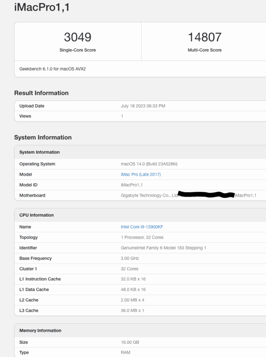
Task: Select the memory type value RAM
Action: coord(125,352)
